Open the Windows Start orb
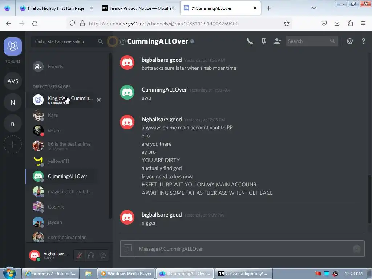This screenshot has height=279, width=372. [9, 273]
